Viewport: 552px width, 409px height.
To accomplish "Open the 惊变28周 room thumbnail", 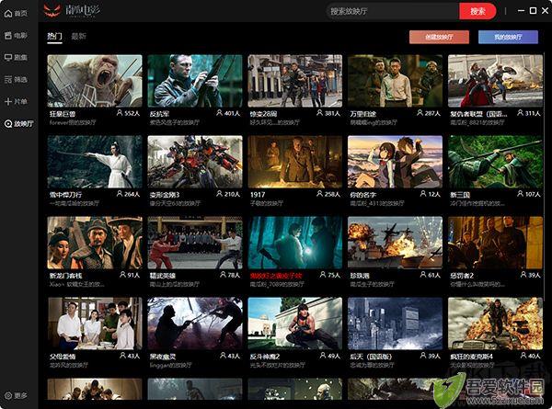I will 295,81.
